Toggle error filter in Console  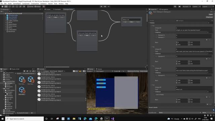click(x=84, y=71)
